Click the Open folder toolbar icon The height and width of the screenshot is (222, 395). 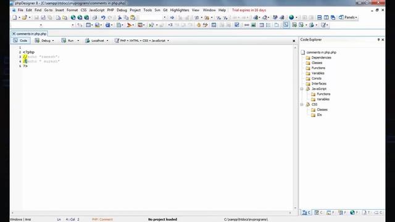point(25,17)
